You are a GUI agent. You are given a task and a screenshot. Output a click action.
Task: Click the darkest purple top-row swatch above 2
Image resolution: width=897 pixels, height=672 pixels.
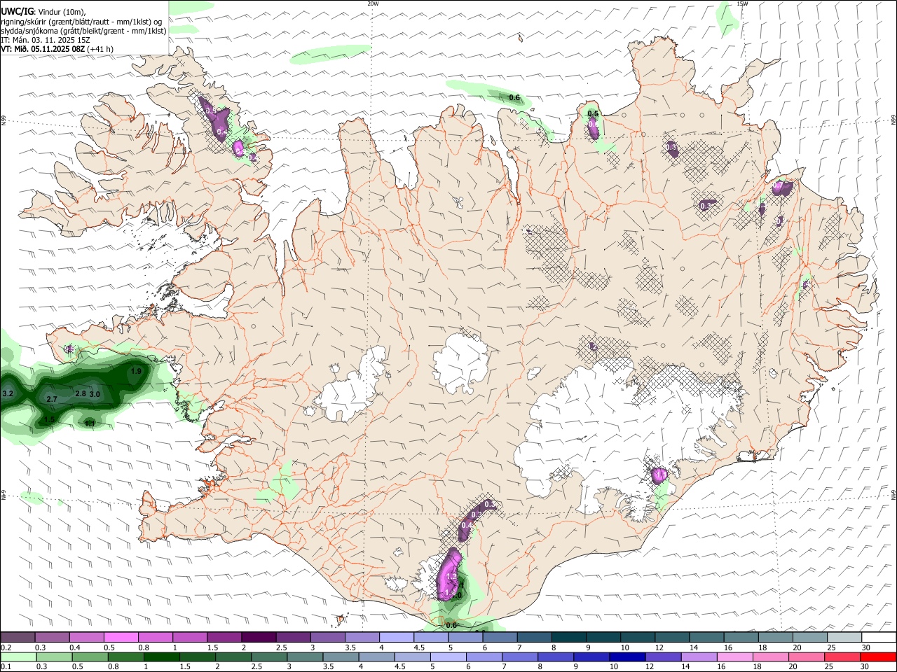click(x=258, y=637)
